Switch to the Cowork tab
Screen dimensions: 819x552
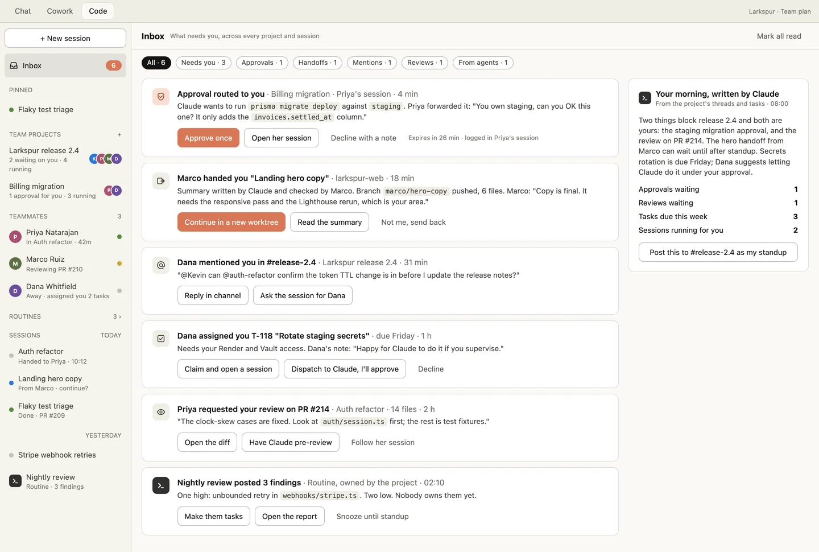tap(60, 11)
